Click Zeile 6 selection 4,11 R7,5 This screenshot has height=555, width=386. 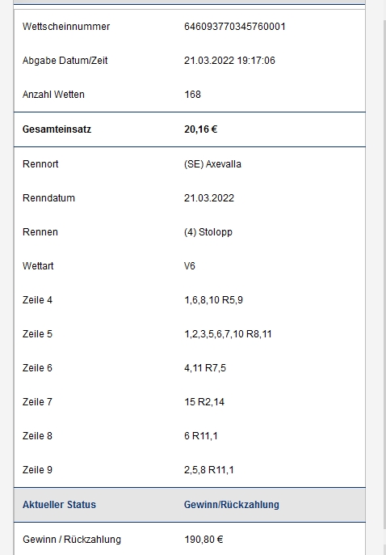(x=205, y=368)
